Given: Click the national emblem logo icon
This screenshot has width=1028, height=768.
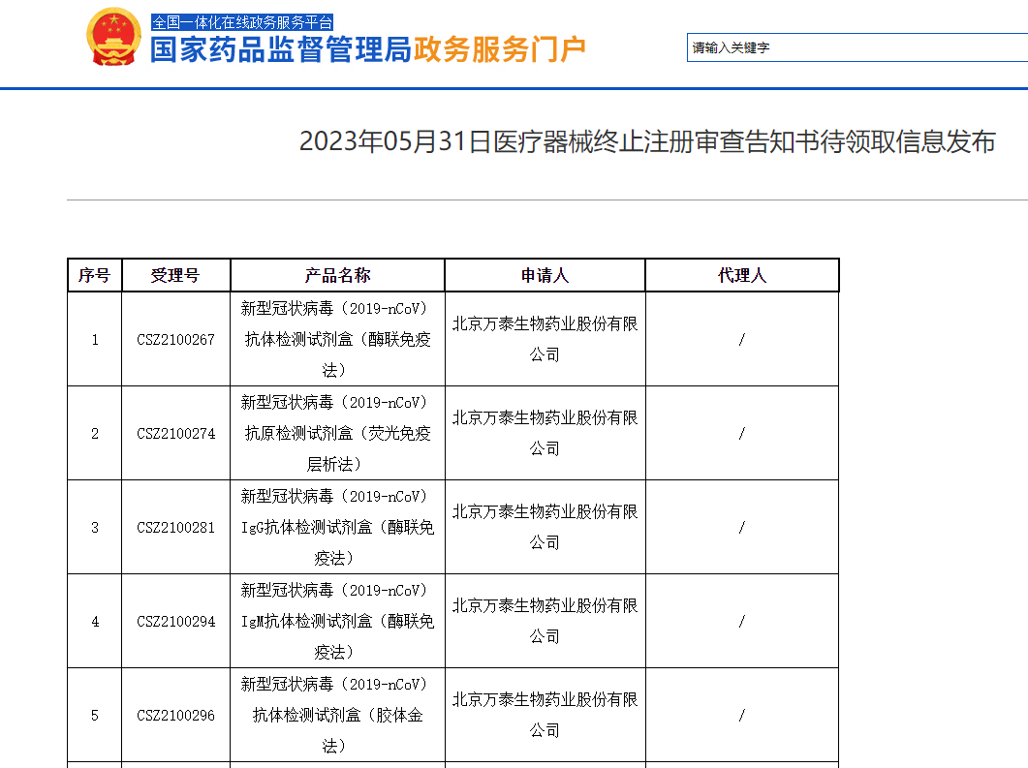Looking at the screenshot, I should click(x=114, y=37).
